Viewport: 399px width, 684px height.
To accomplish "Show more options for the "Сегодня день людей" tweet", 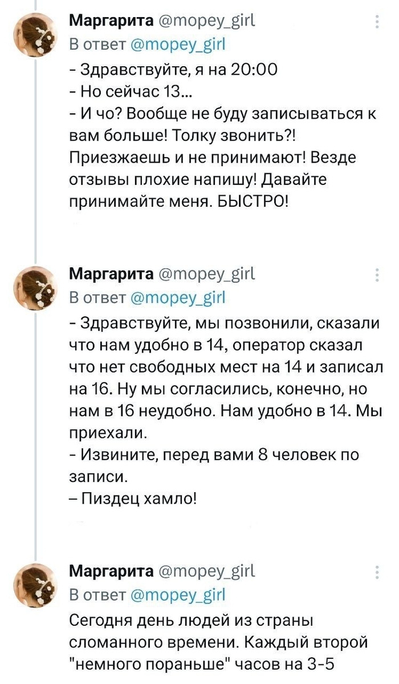I will pyautogui.click(x=377, y=572).
